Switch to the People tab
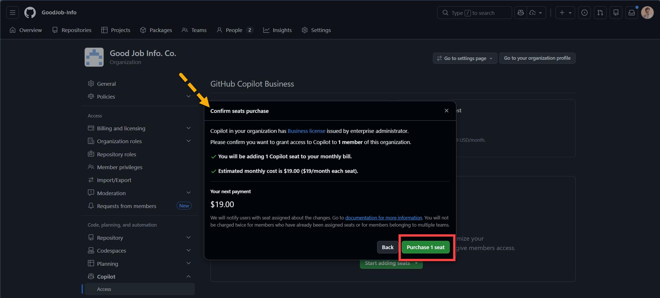The image size is (660, 298). click(x=234, y=30)
